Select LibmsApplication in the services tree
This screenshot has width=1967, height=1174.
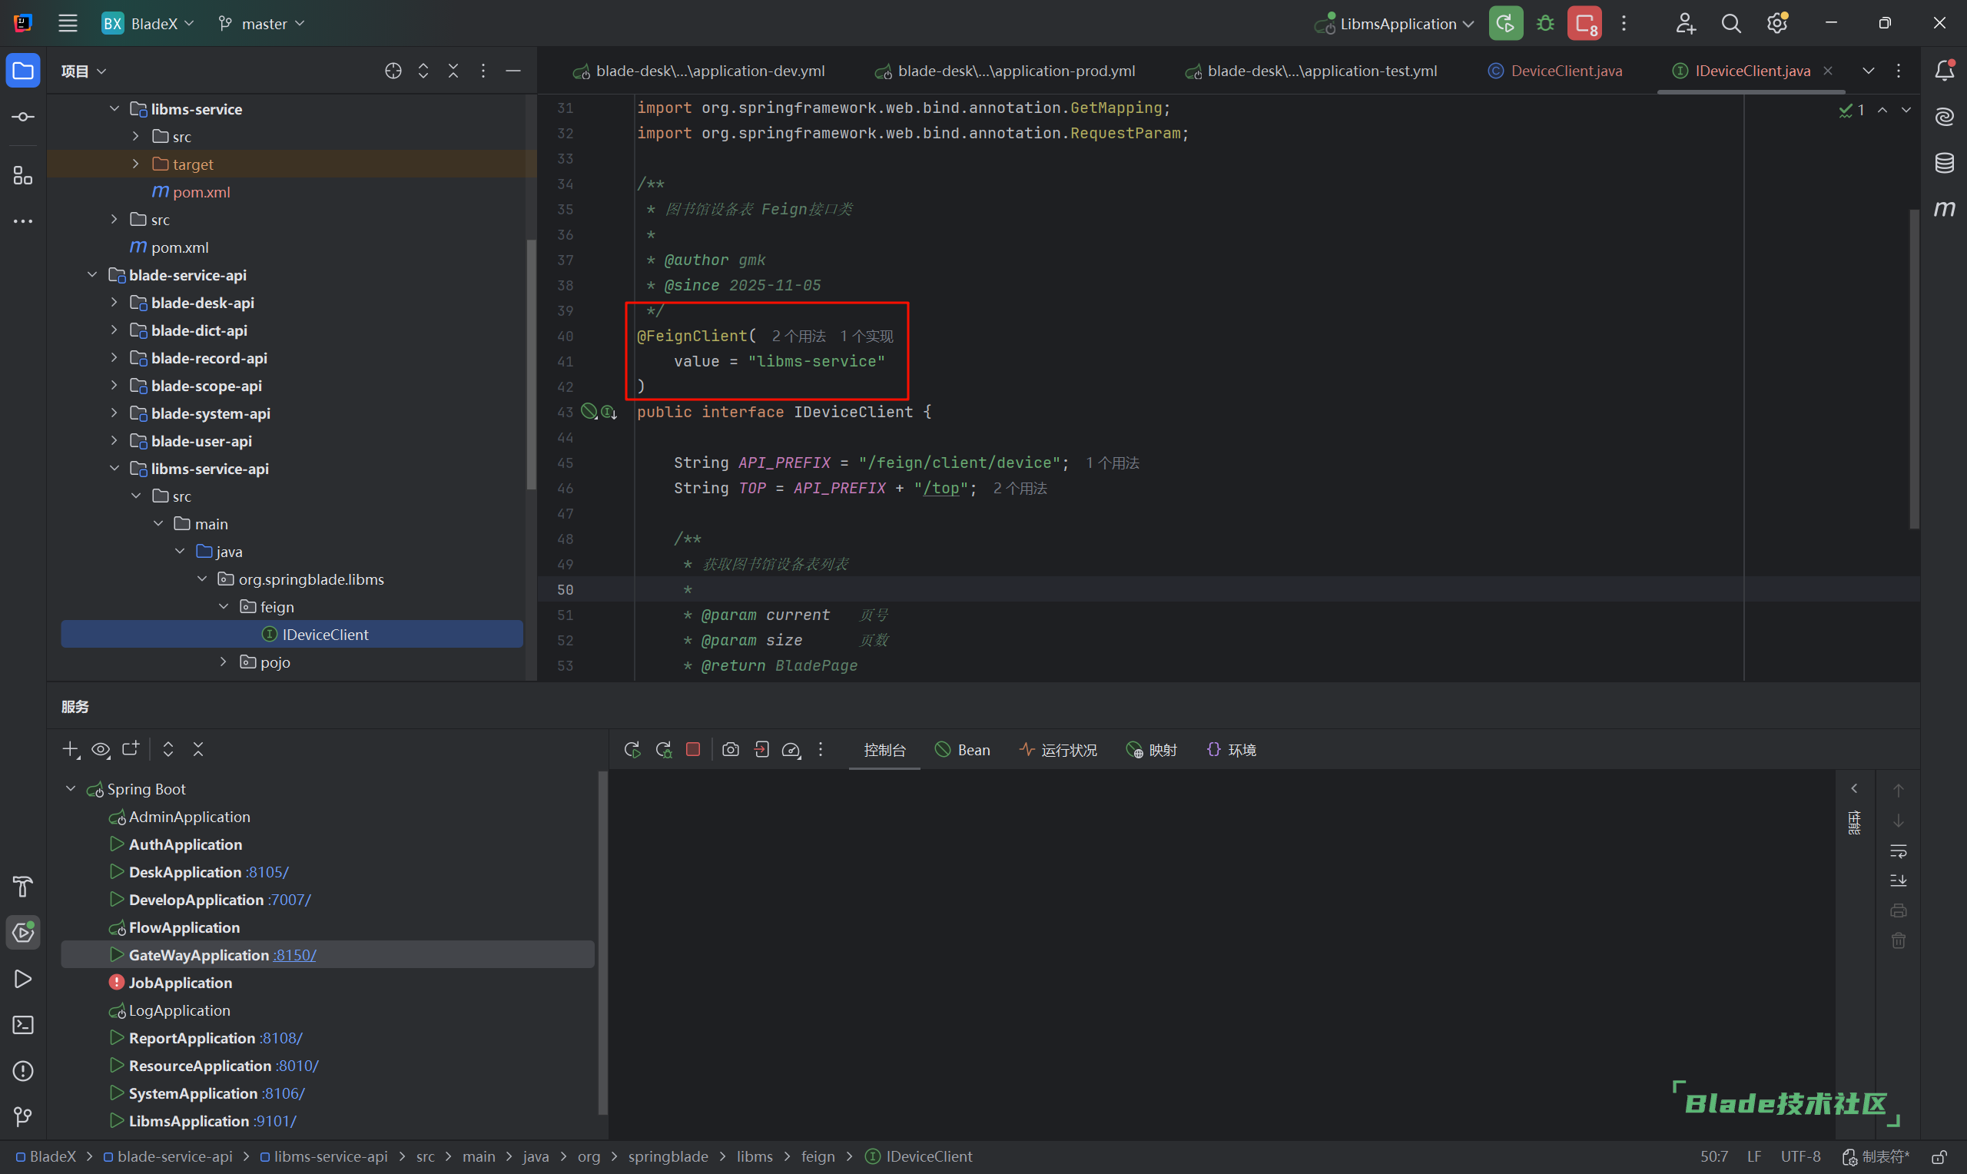point(188,1121)
